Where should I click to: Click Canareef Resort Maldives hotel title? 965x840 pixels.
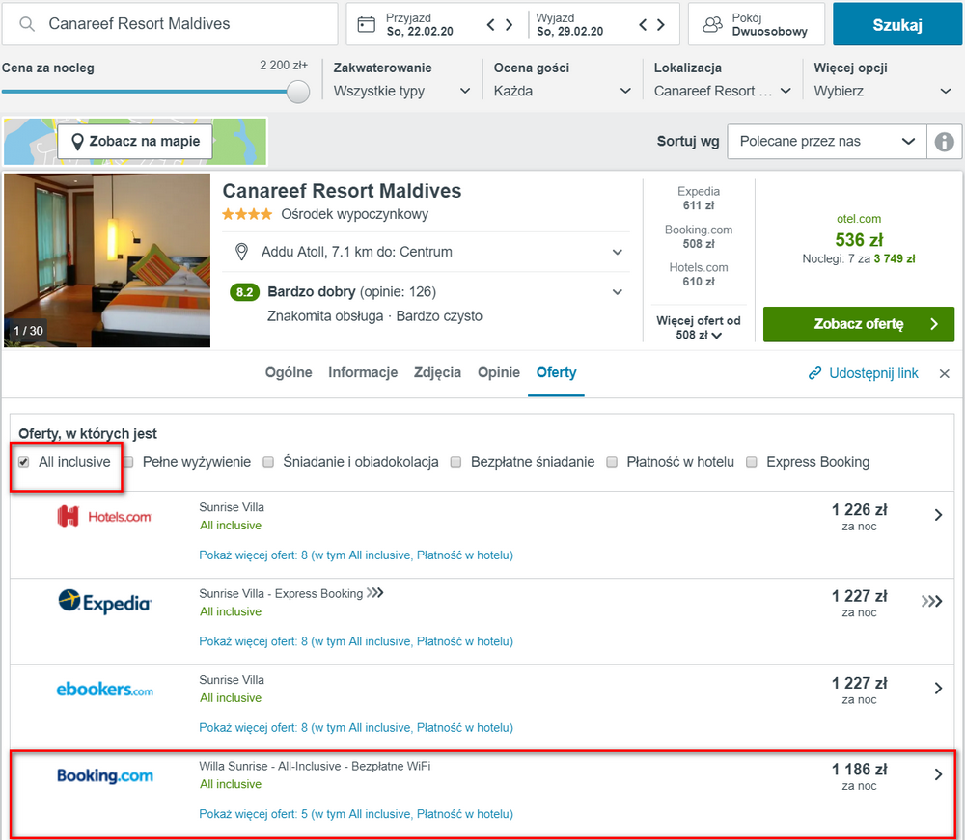[342, 191]
